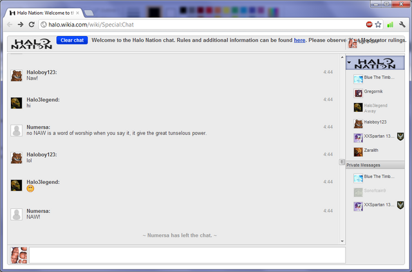Click the browser address bar URL
The height and width of the screenshot is (272, 412).
(91, 24)
